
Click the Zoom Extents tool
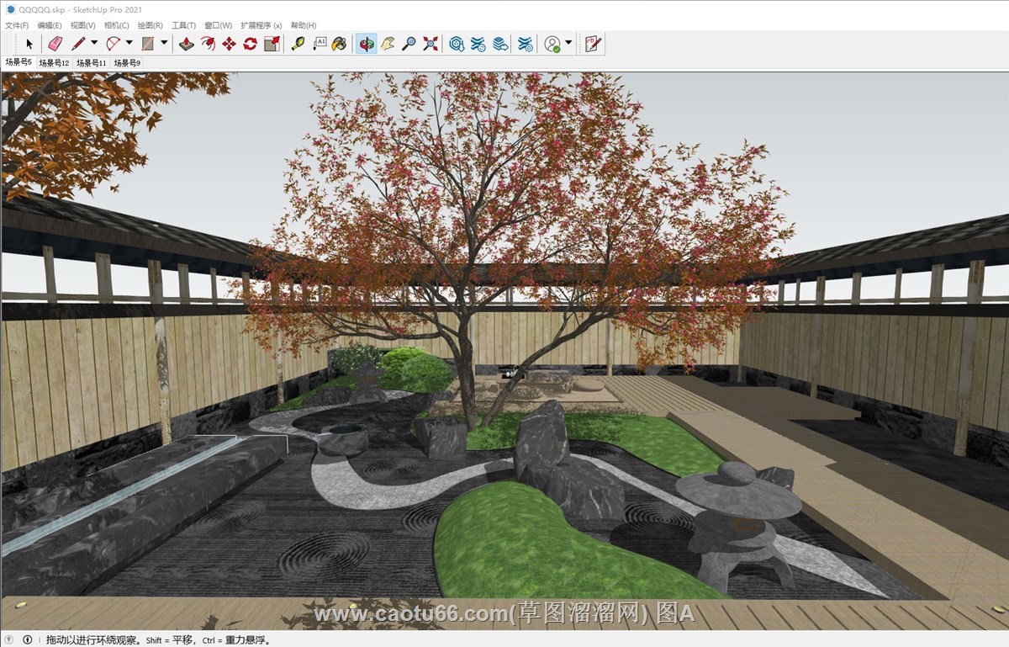coord(431,44)
